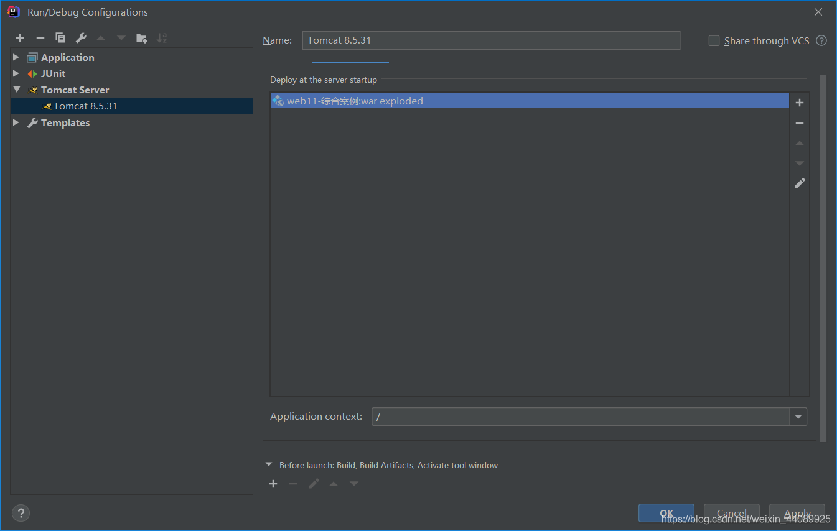Expand the Templates tree node
The image size is (837, 531).
coord(16,122)
